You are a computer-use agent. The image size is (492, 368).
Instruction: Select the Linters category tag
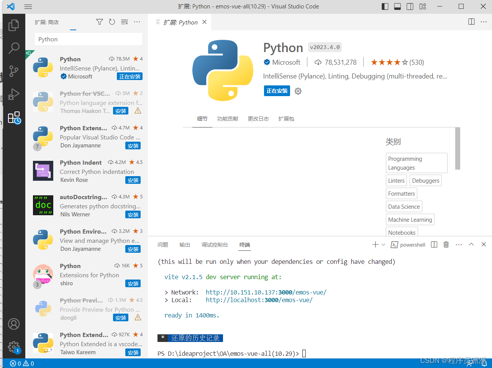click(396, 181)
